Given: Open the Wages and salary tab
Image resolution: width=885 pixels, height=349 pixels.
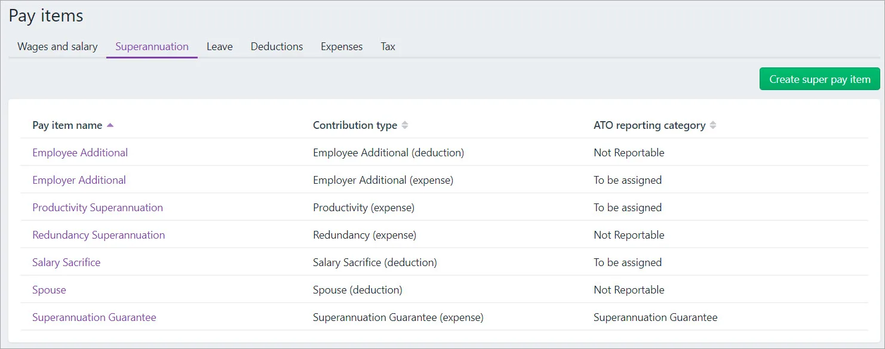Looking at the screenshot, I should (x=57, y=47).
